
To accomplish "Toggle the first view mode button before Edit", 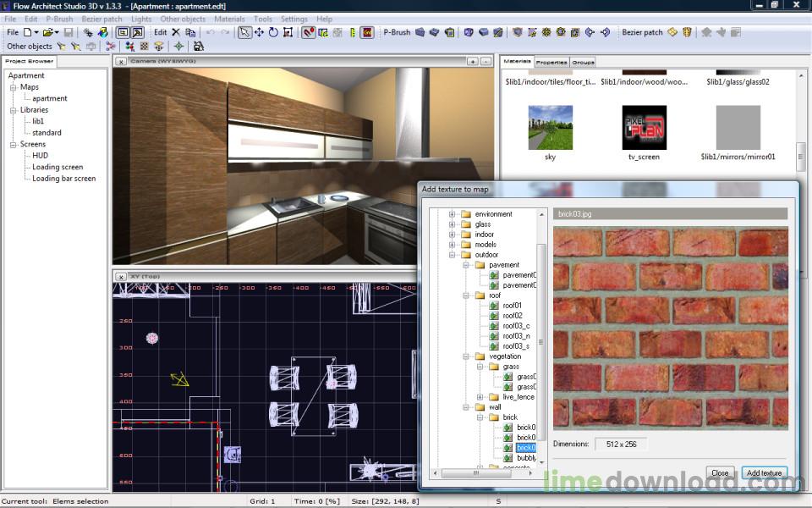I will pos(123,32).
